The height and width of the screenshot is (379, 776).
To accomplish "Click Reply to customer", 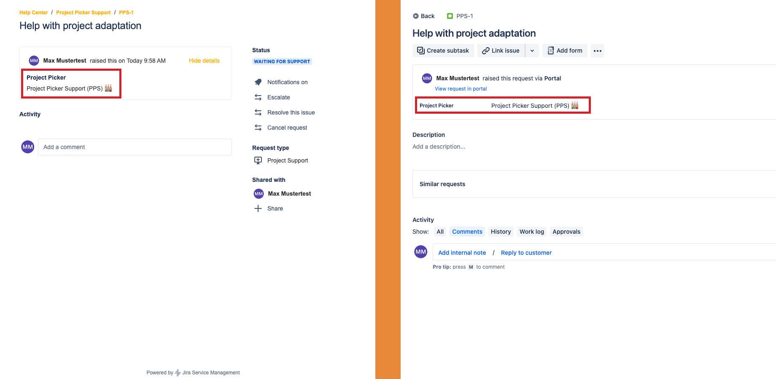I will click(x=526, y=253).
